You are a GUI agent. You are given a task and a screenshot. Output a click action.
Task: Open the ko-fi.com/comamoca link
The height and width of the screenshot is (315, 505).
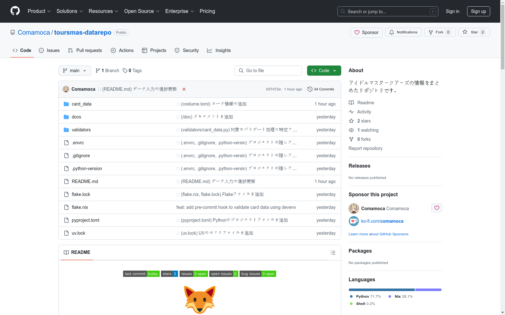pos(382,221)
